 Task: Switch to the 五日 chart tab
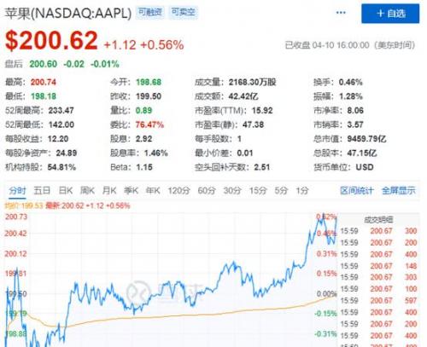(x=42, y=190)
